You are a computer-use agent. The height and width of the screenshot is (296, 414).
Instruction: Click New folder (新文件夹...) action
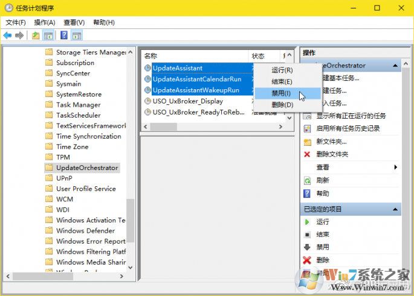point(331,142)
